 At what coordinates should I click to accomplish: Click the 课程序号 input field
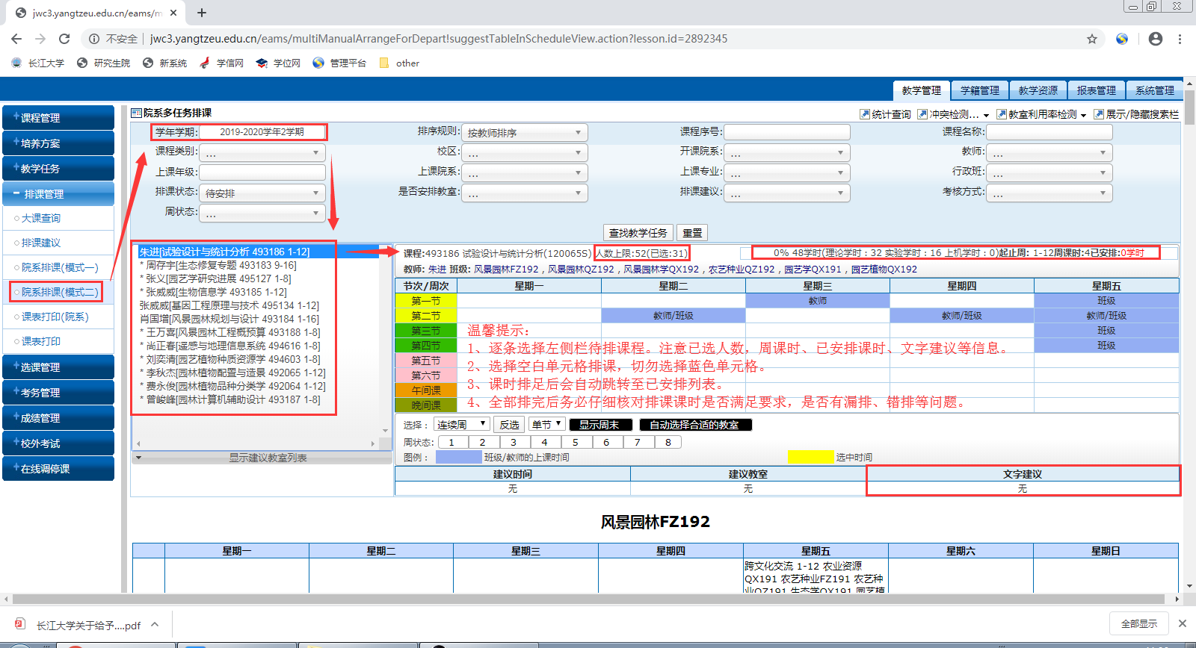[787, 132]
